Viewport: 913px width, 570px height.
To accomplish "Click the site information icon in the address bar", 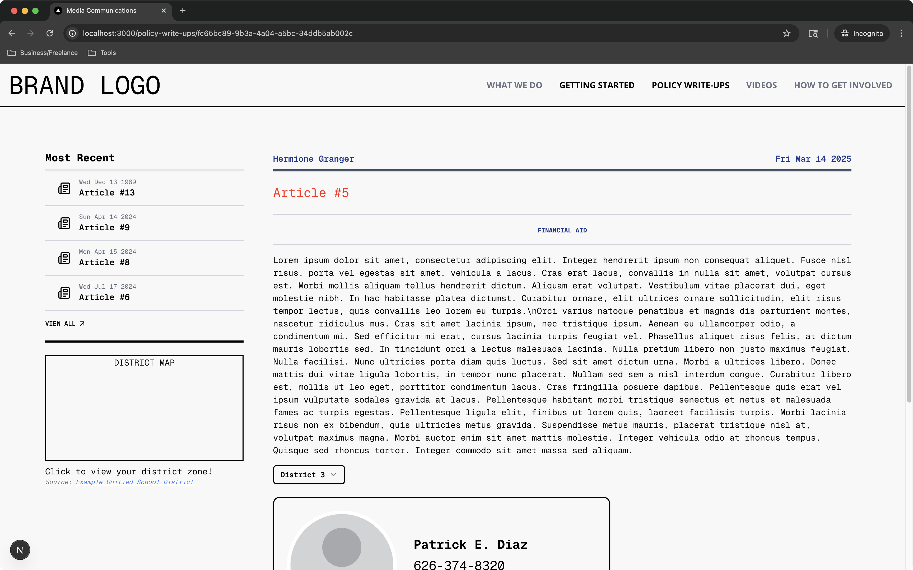I will (x=72, y=33).
